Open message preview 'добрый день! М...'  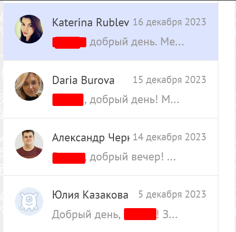pos(134,100)
